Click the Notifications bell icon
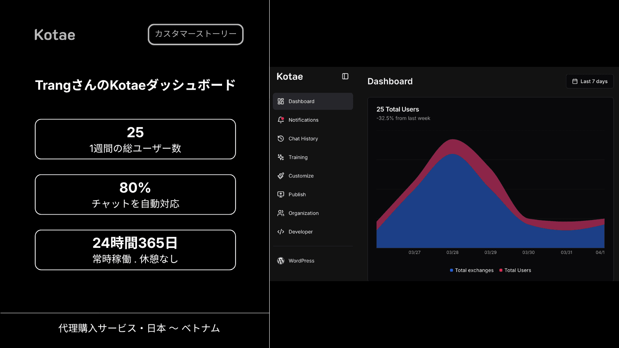Image resolution: width=619 pixels, height=348 pixels. pos(281,120)
